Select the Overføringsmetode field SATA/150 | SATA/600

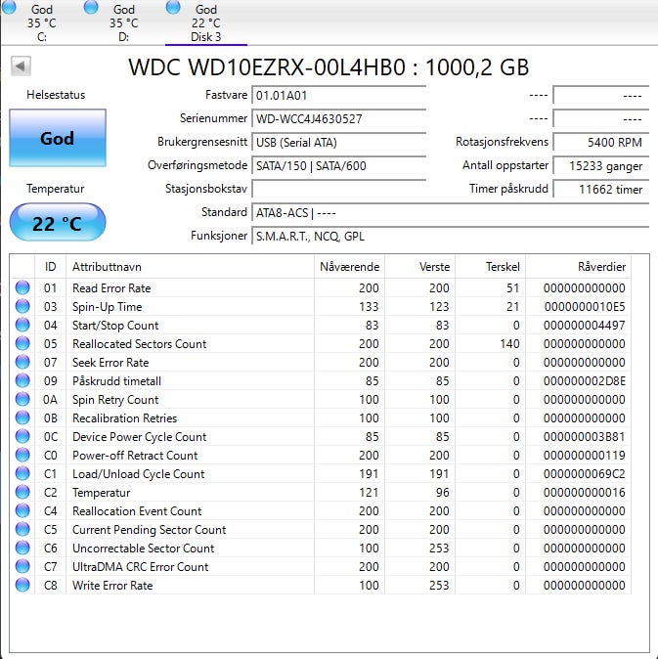click(x=338, y=166)
